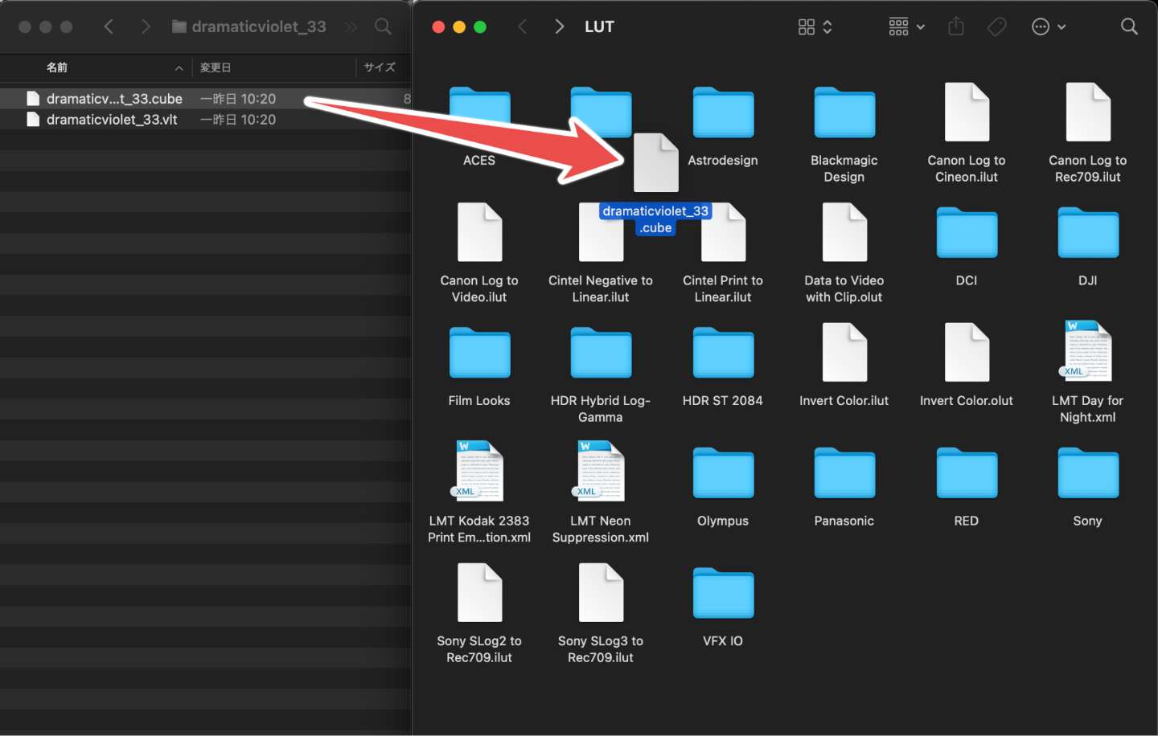Click the search icon in LUT window

click(x=1129, y=27)
